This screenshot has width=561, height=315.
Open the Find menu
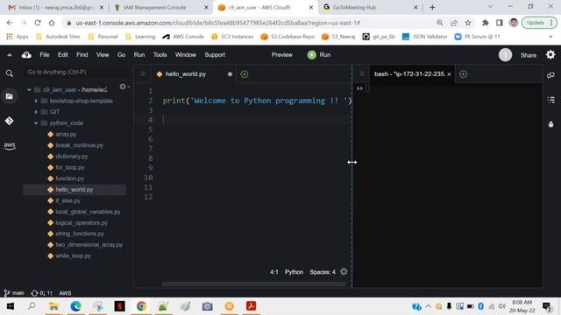[82, 54]
